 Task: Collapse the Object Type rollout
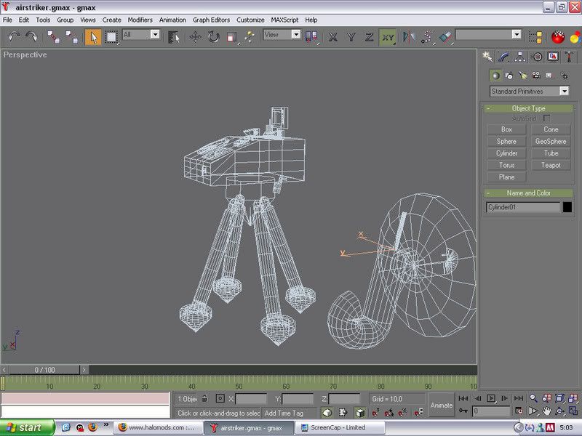[x=529, y=108]
